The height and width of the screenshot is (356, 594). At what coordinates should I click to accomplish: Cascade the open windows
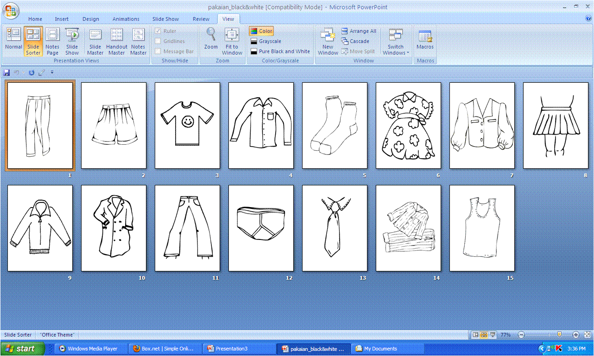tap(355, 41)
